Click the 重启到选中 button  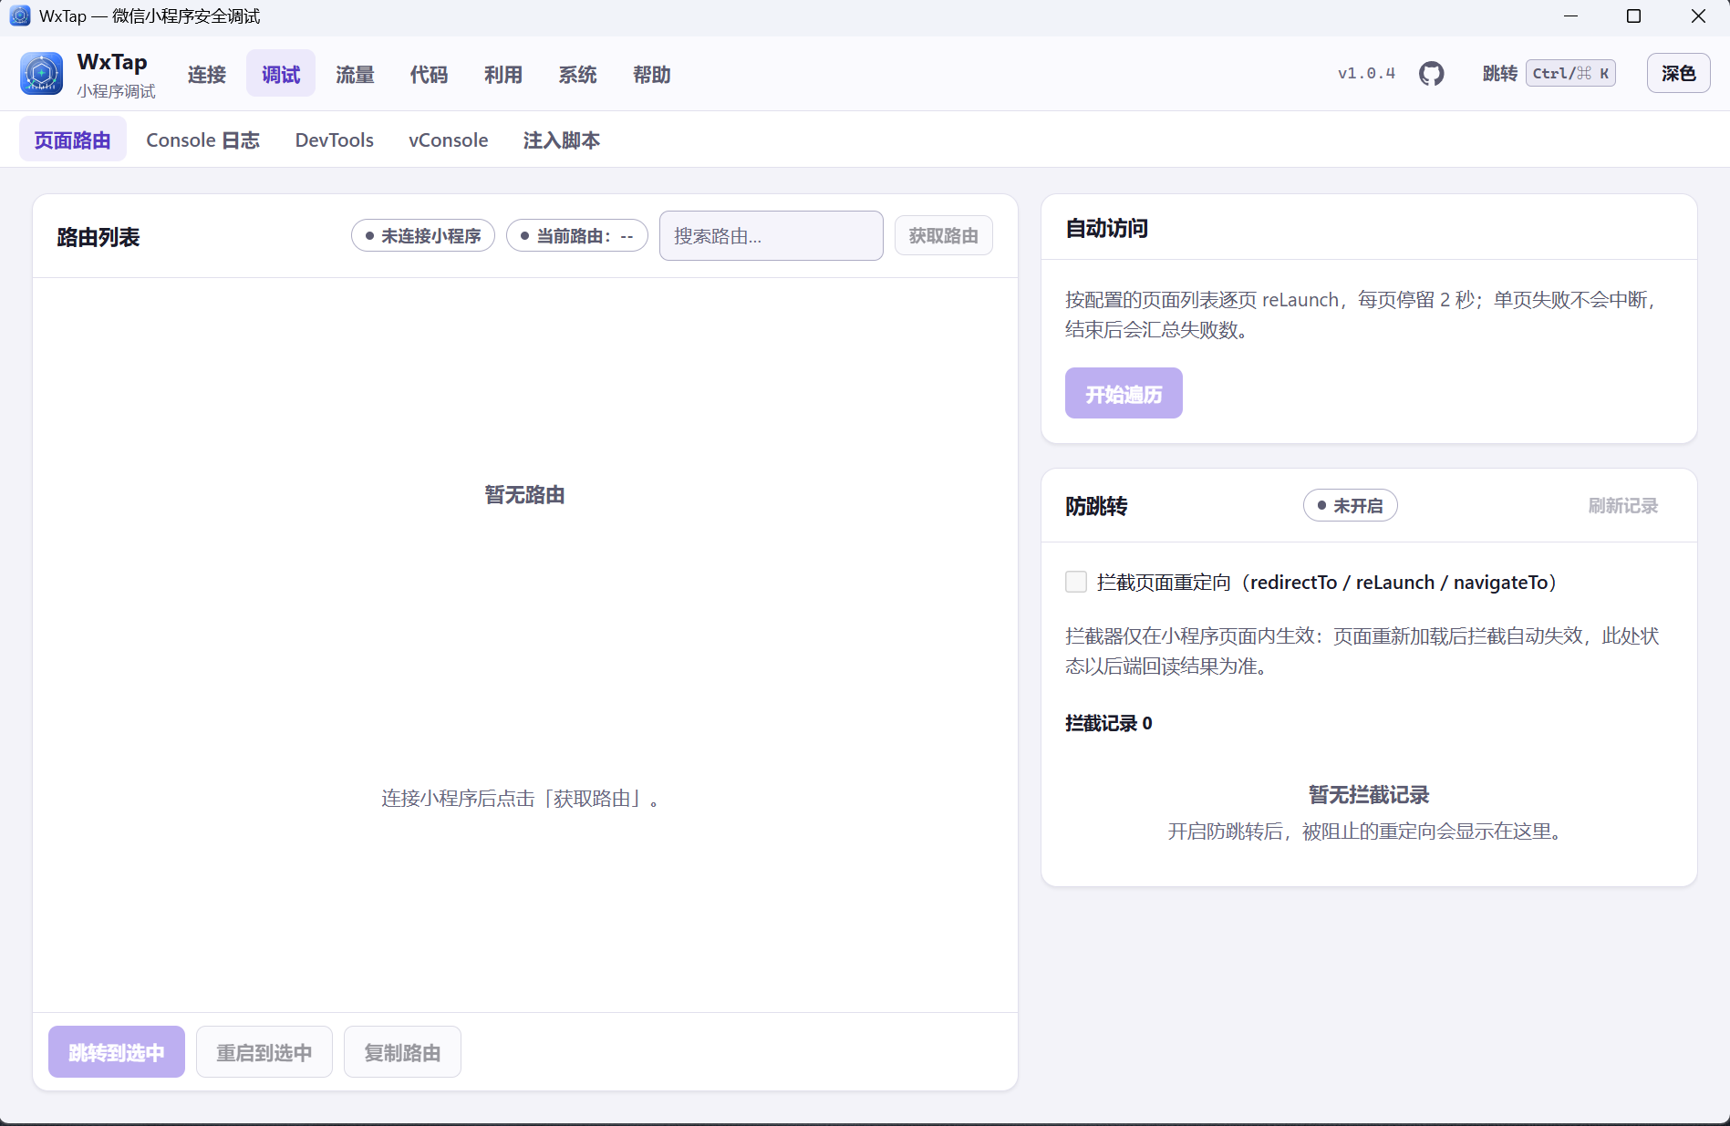[x=264, y=1052]
